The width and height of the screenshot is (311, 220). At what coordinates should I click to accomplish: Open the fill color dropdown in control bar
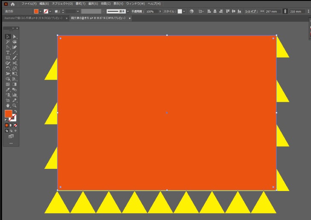click(x=40, y=12)
